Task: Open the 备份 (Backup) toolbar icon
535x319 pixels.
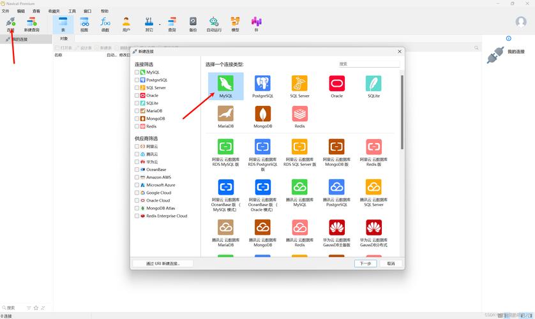Action: tap(193, 24)
